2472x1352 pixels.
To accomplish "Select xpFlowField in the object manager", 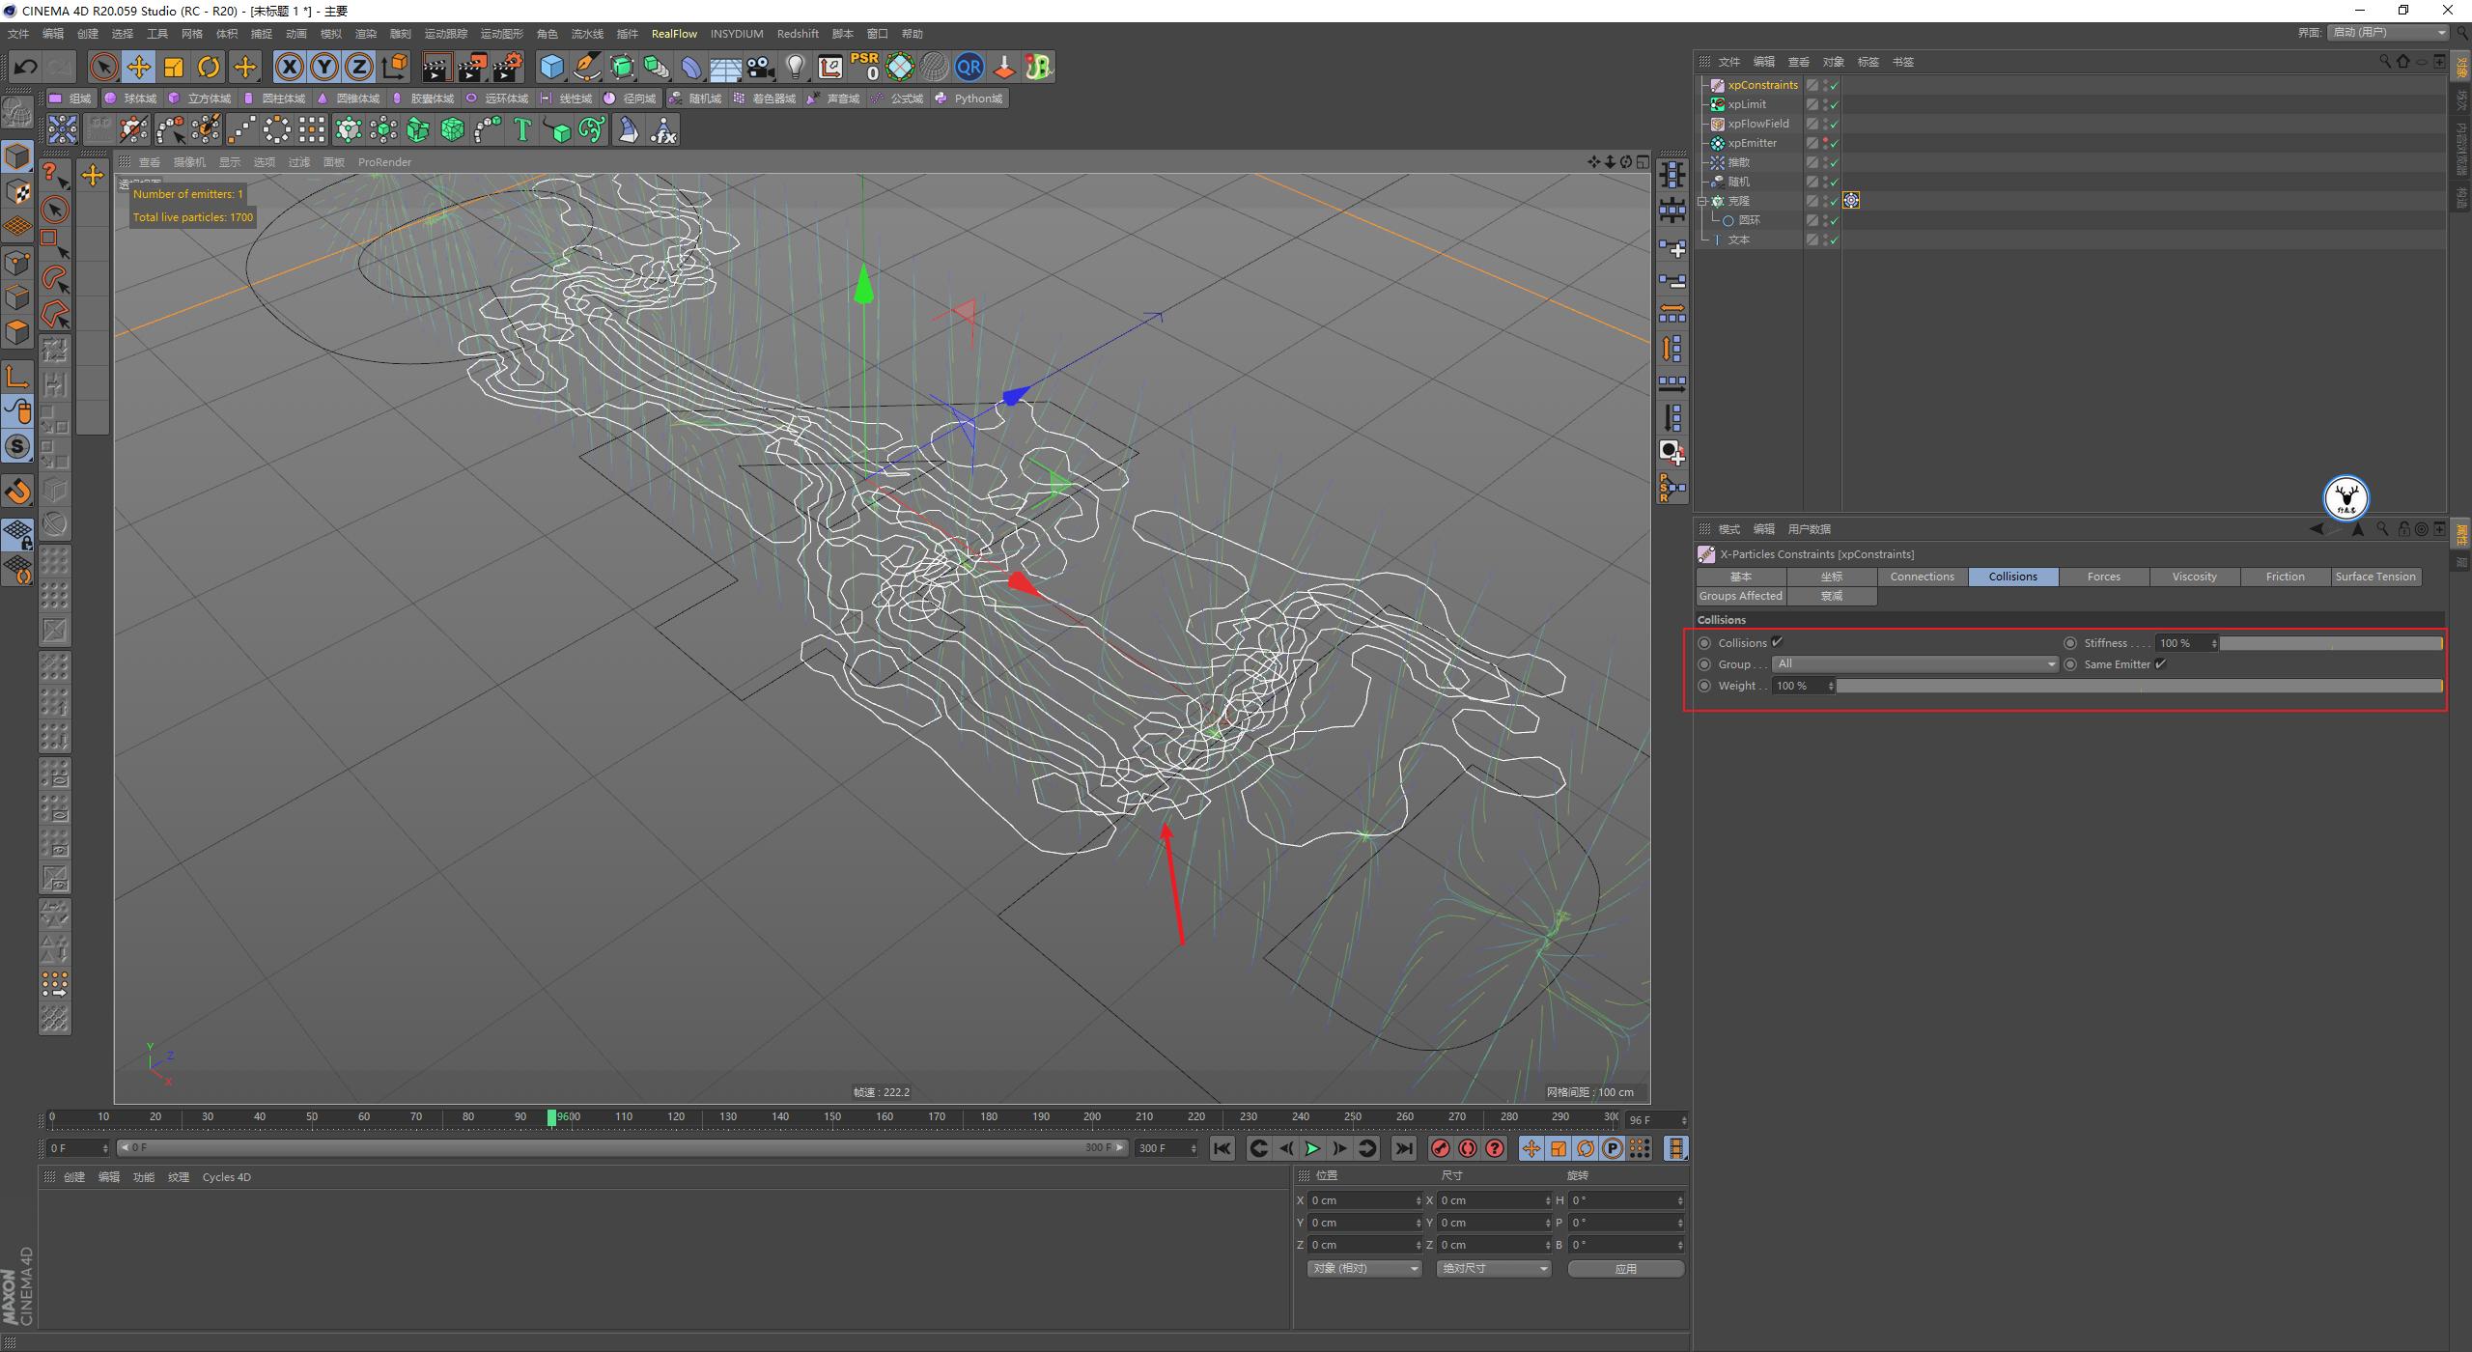I will [x=1759, y=123].
